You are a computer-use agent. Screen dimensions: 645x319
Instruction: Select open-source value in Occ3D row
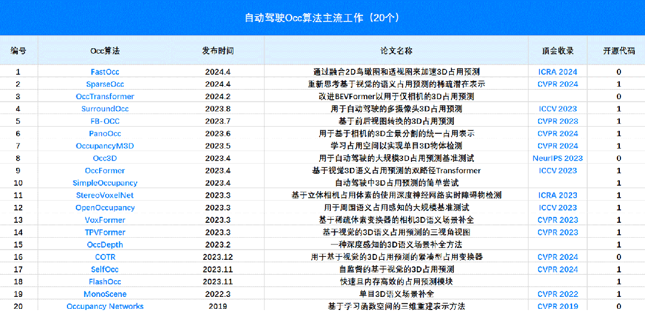pos(619,158)
